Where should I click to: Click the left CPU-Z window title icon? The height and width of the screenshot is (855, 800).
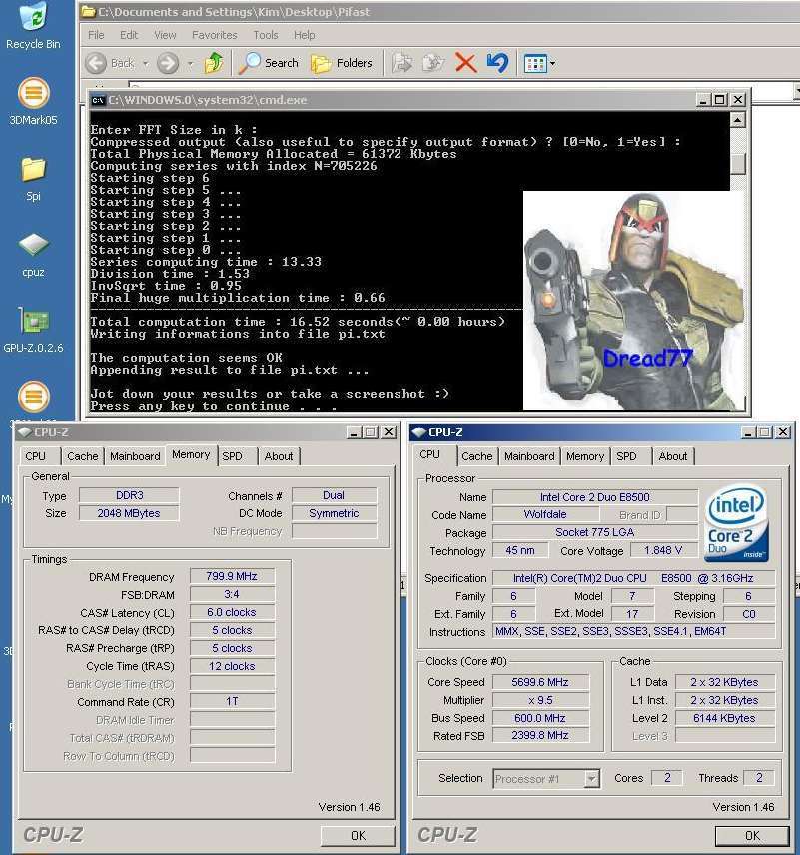coord(24,432)
